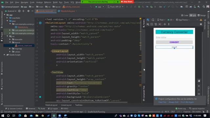This screenshot has height=118, width=210.
Task: Switch to Design view mode
Action: pos(201,15)
